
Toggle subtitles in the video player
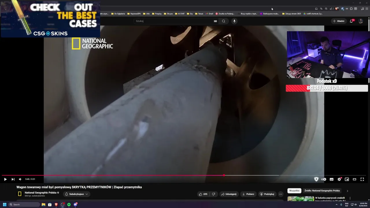tap(332, 179)
